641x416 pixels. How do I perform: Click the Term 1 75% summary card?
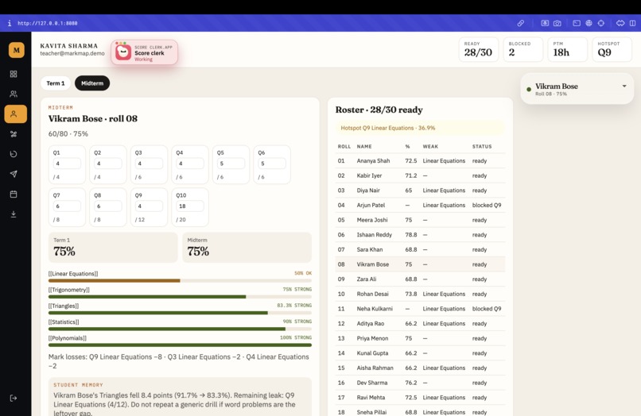[x=113, y=248]
